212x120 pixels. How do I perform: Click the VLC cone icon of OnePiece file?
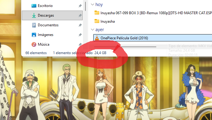pyautogui.click(x=97, y=38)
